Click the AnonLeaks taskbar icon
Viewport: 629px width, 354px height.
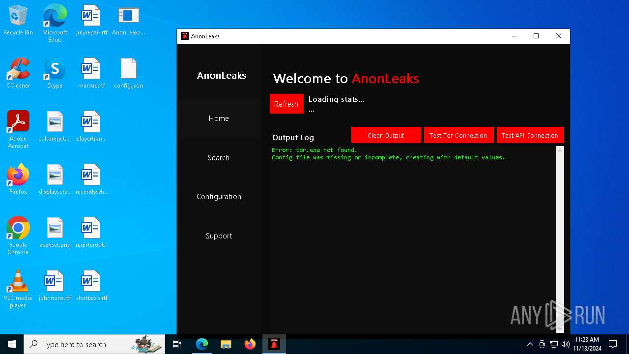(x=274, y=344)
